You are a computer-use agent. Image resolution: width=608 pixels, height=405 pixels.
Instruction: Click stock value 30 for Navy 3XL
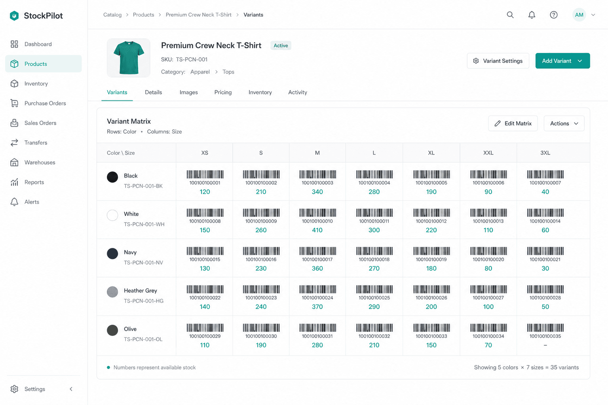pyautogui.click(x=545, y=269)
